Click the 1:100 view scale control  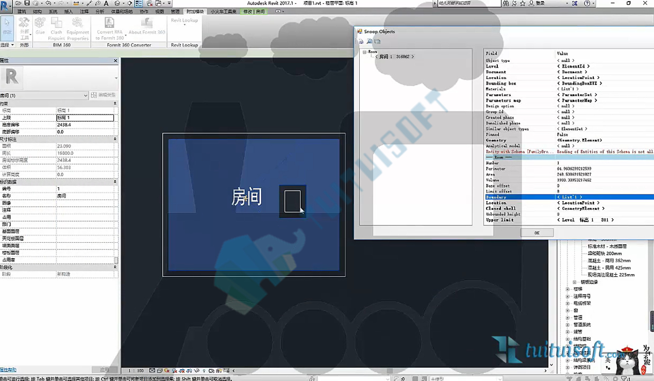[x=136, y=371]
